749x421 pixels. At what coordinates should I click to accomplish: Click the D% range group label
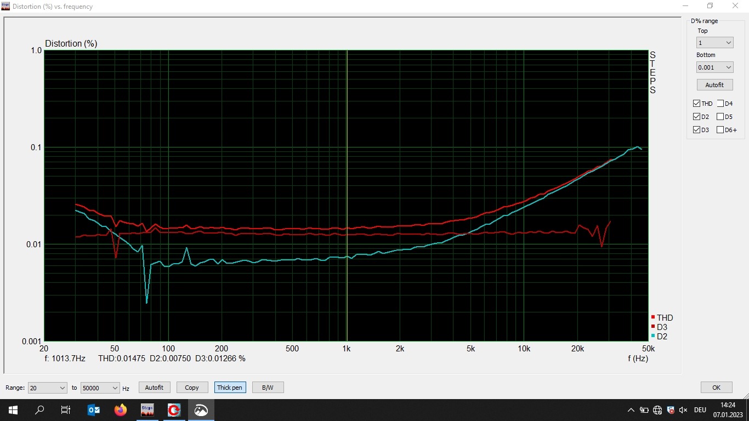[x=705, y=21]
